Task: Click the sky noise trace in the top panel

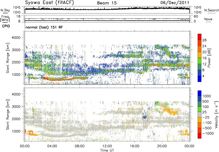Action: pyautogui.click(x=107, y=9)
